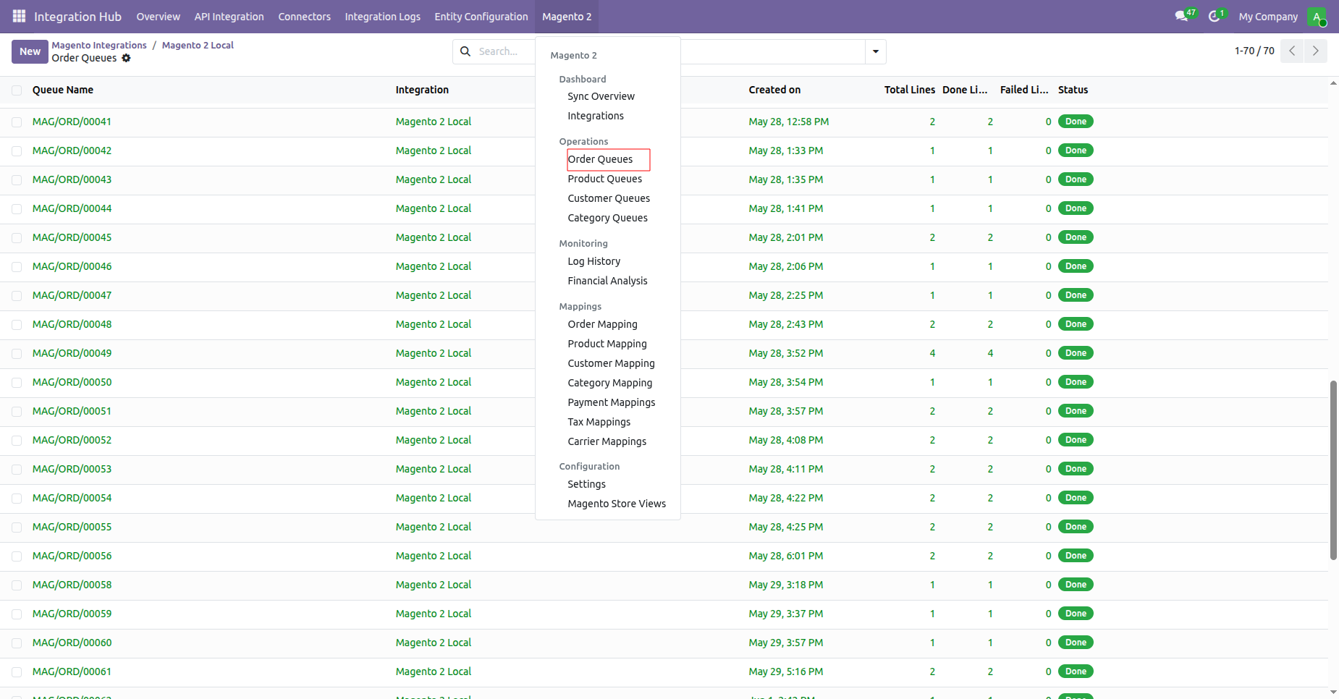Check the row MAG/ORD/00041 checkbox
This screenshot has height=699, width=1339.
17,122
